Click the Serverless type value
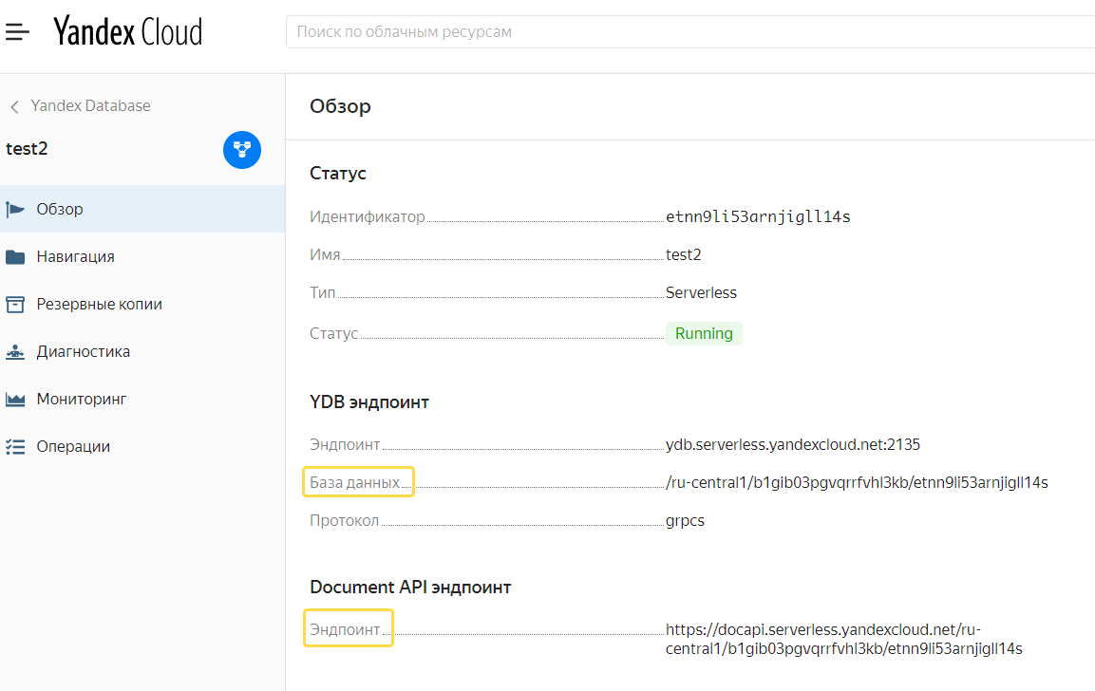 pos(701,293)
